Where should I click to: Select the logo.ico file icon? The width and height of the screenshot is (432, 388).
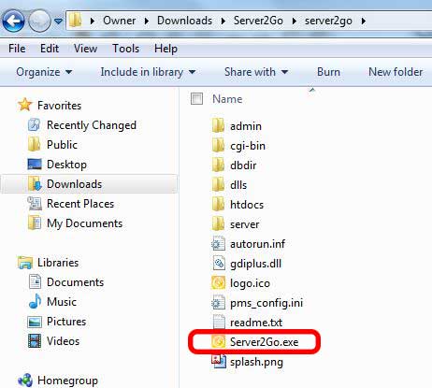(x=218, y=283)
